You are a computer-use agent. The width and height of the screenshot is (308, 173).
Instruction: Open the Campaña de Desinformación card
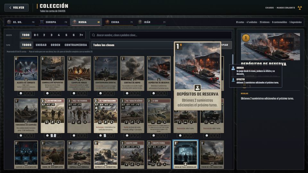click(x=26, y=154)
